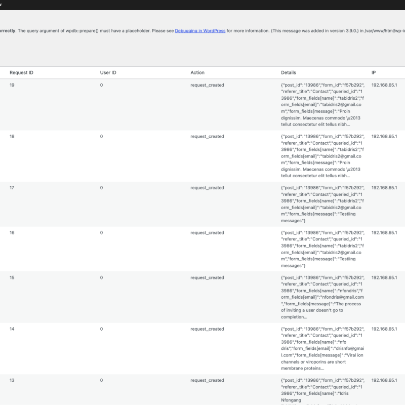The width and height of the screenshot is (405, 405).
Task: Click User ID 0 in row 18
Action: pyautogui.click(x=102, y=136)
